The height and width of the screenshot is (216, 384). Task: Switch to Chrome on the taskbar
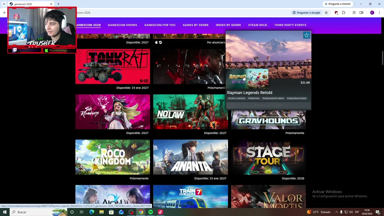[x=141, y=212]
